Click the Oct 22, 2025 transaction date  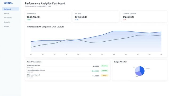(30, 77)
